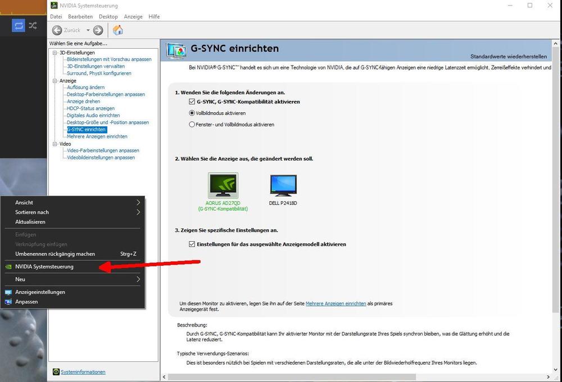Choose NVIDIA Systemsteuerung in context menu
Image resolution: width=562 pixels, height=382 pixels.
click(x=44, y=267)
